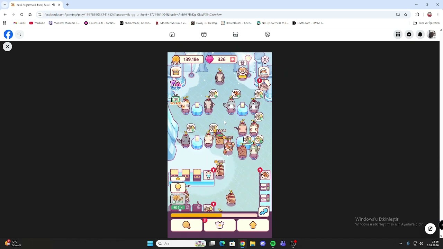The image size is (443, 249).
Task: Open Windows Start menu
Action: [150, 243]
